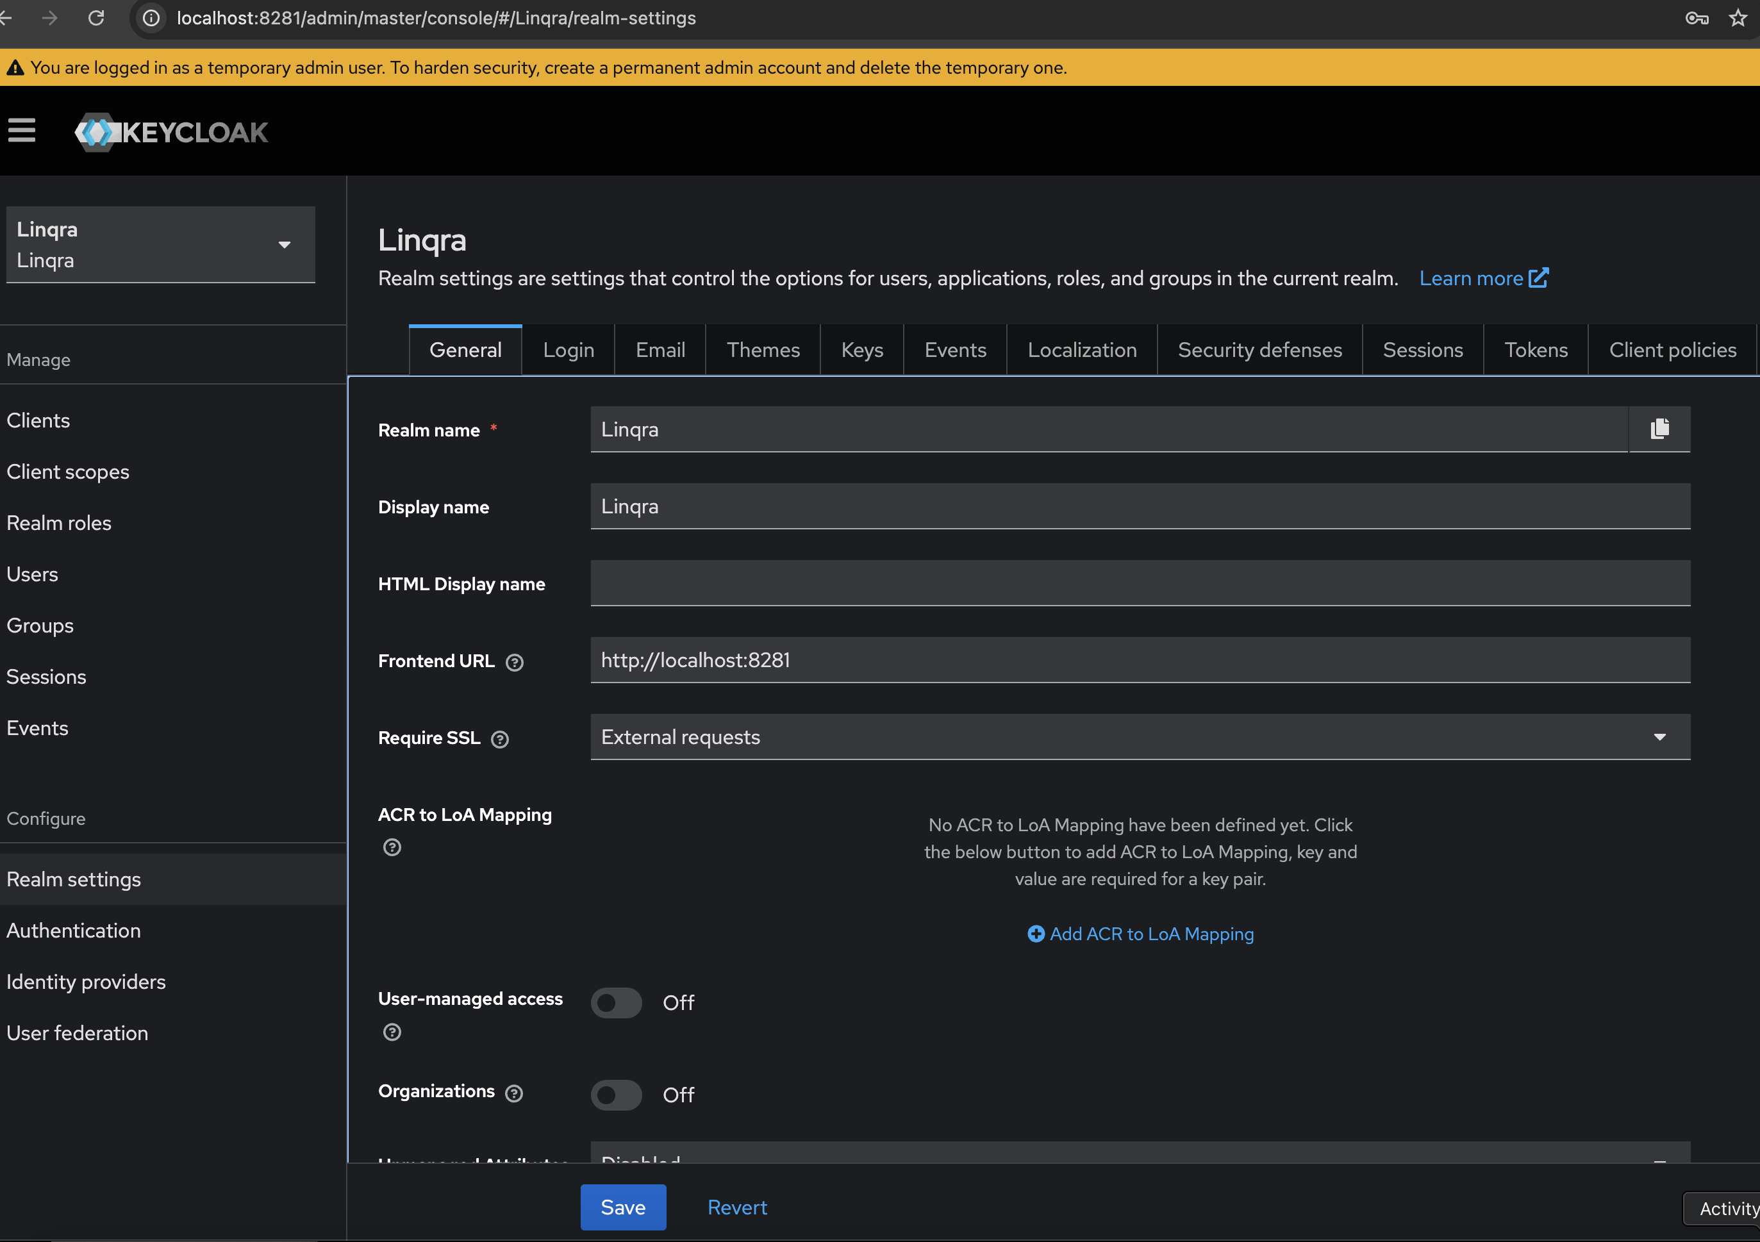The width and height of the screenshot is (1760, 1242).
Task: Open the Require SSL dropdown
Action: click(x=1661, y=737)
